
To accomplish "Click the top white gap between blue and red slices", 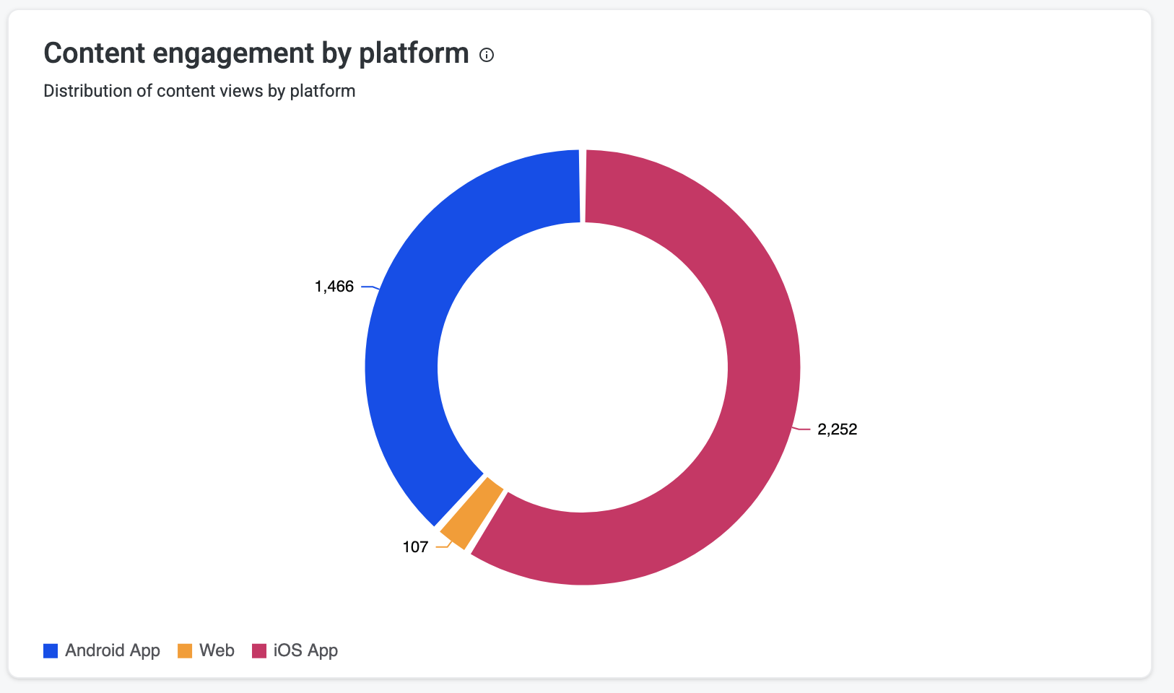I will pos(582,186).
